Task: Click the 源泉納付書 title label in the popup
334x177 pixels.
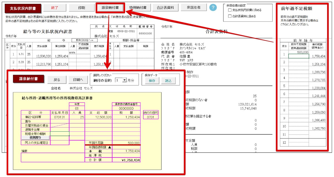Action: pos(29,79)
